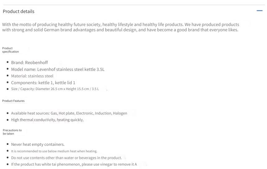This screenshot has height=169, width=267.
Task: Collapse the Product details section
Action: click(260, 11)
